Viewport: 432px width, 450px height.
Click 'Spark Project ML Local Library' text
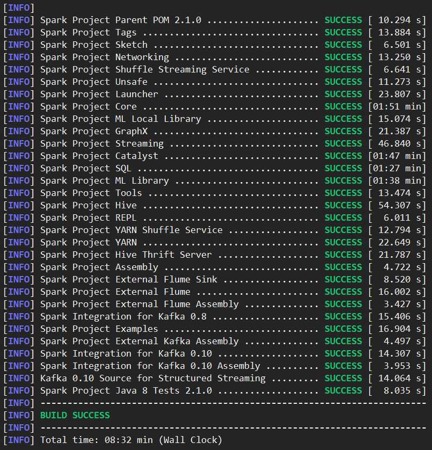[121, 119]
